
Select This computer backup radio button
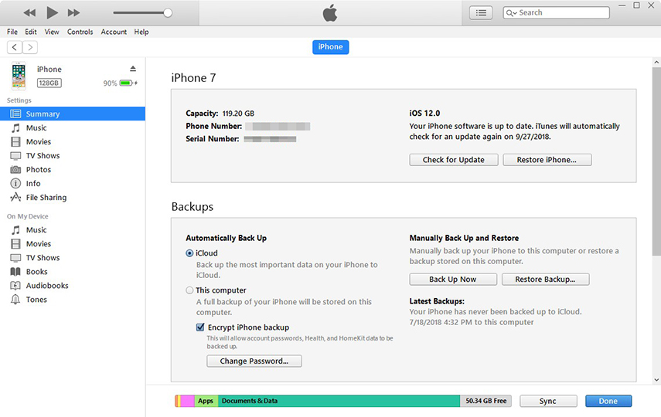pos(189,290)
